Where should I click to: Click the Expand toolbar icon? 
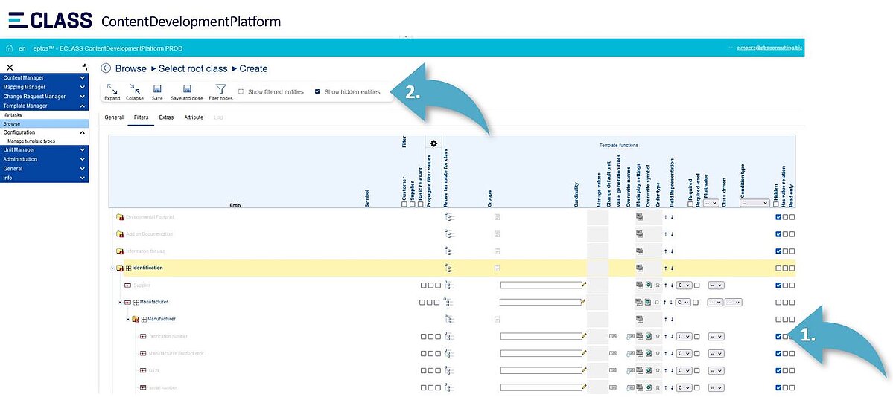(112, 88)
